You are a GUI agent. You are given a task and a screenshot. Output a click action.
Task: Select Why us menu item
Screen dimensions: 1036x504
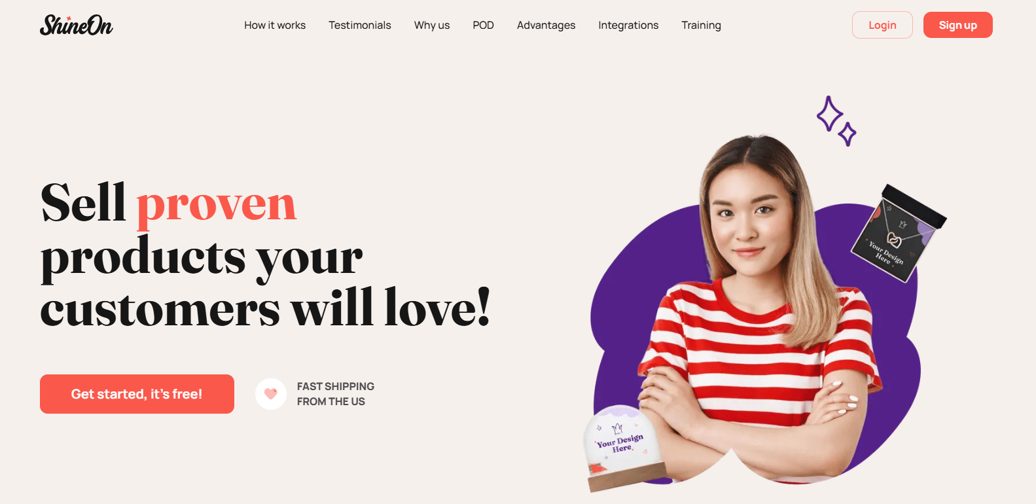coord(432,25)
